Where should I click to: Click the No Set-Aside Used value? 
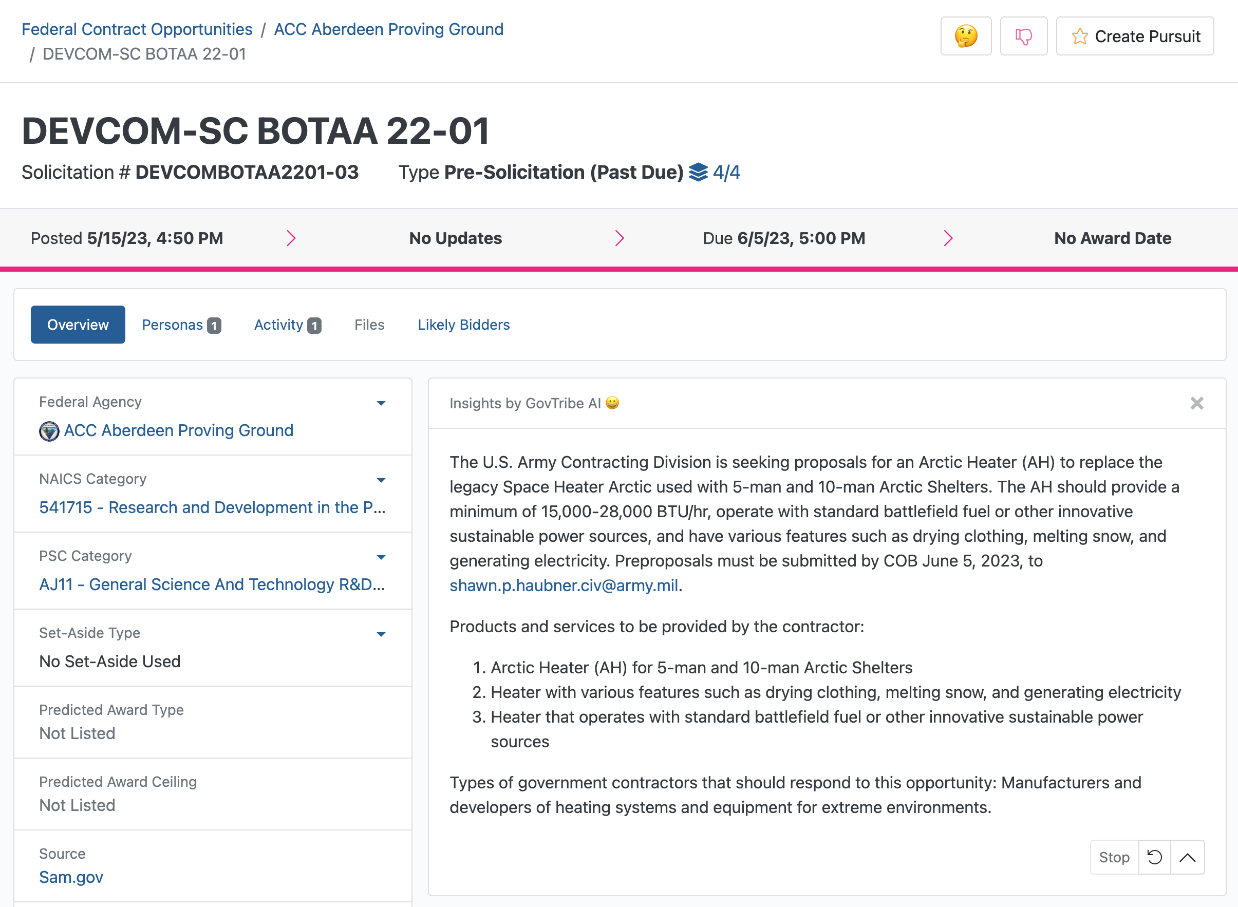[x=110, y=661]
